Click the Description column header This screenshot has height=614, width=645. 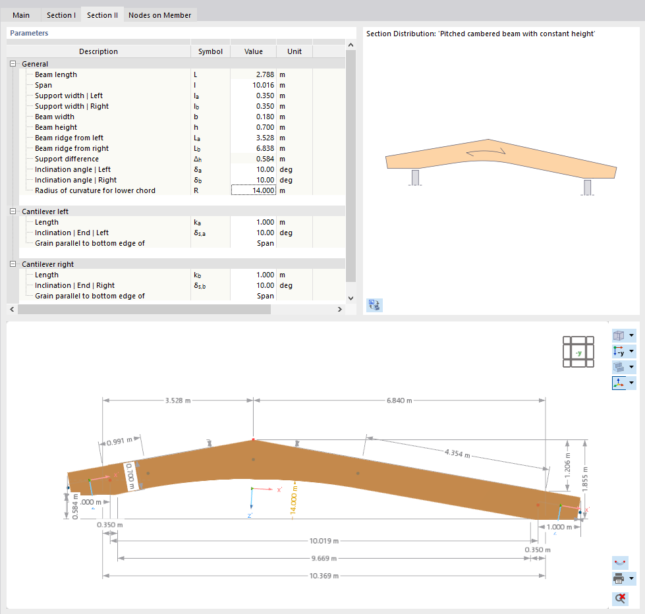click(98, 51)
